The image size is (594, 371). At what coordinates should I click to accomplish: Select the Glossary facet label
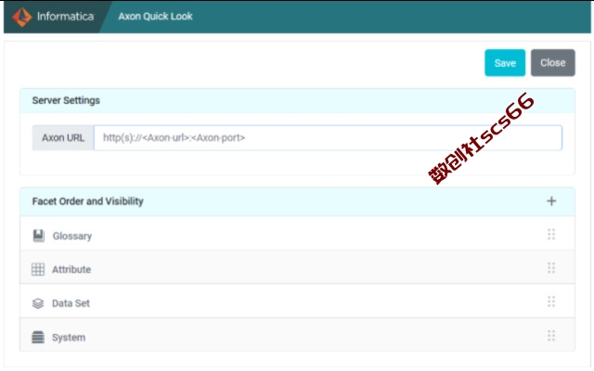(72, 236)
